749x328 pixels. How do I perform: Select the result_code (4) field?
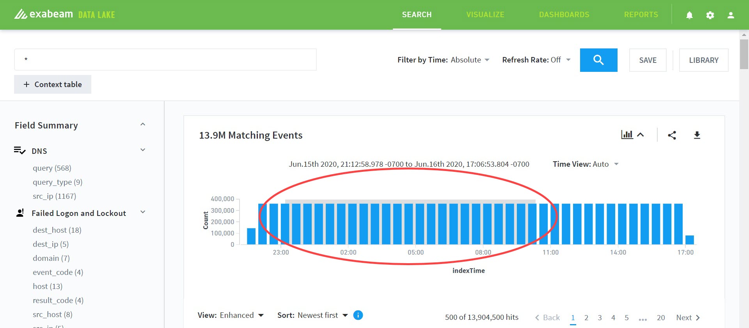point(58,300)
